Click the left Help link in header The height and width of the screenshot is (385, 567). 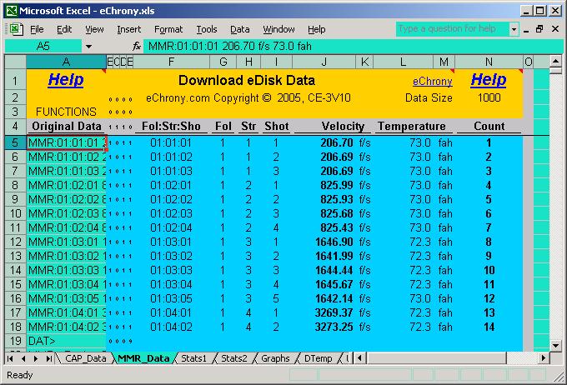point(65,80)
